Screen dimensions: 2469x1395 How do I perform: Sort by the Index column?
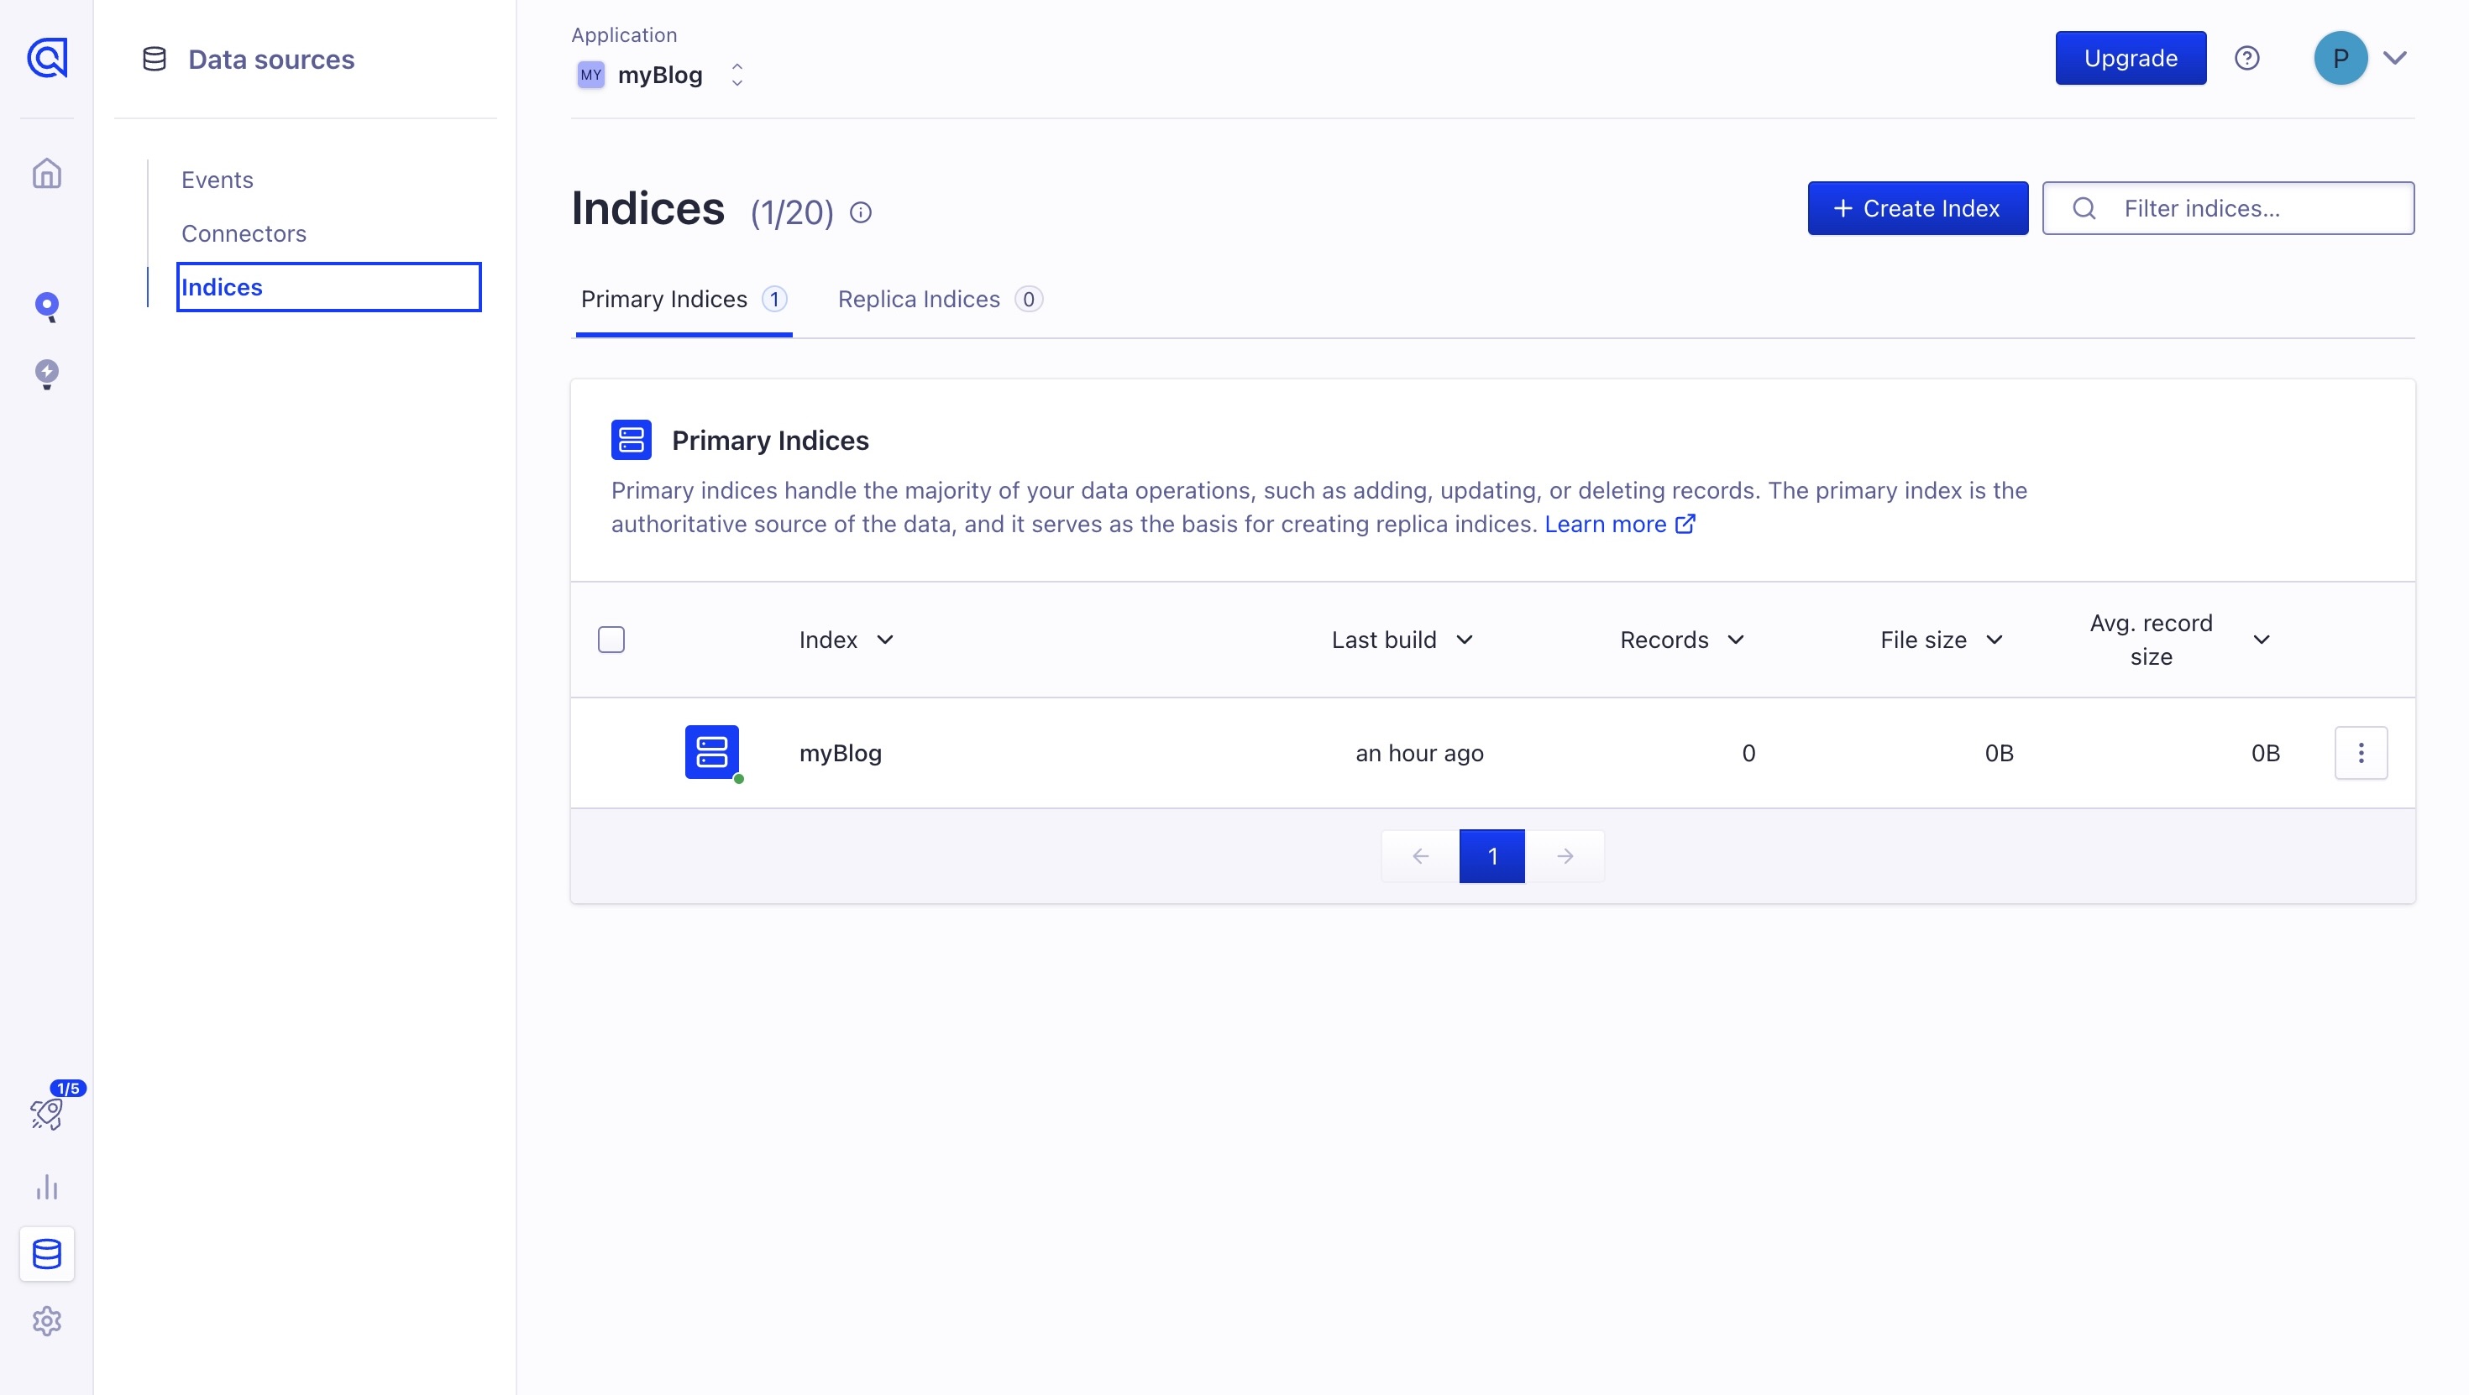pos(847,639)
